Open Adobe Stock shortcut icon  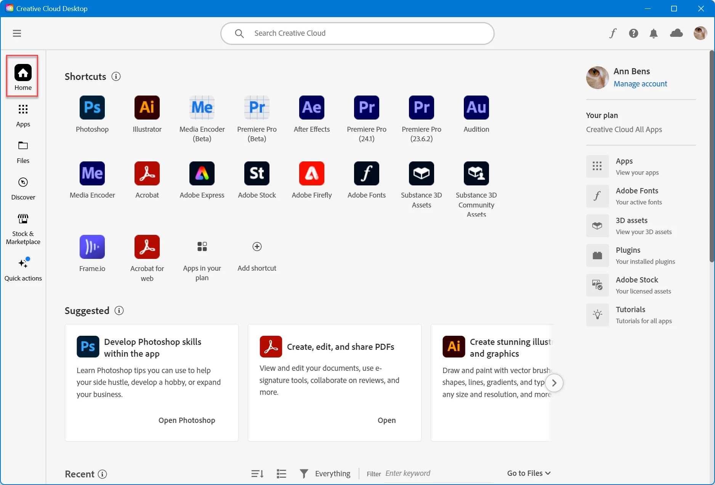257,174
